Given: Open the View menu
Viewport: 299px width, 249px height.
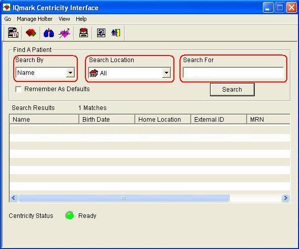Looking at the screenshot, I should (x=64, y=19).
